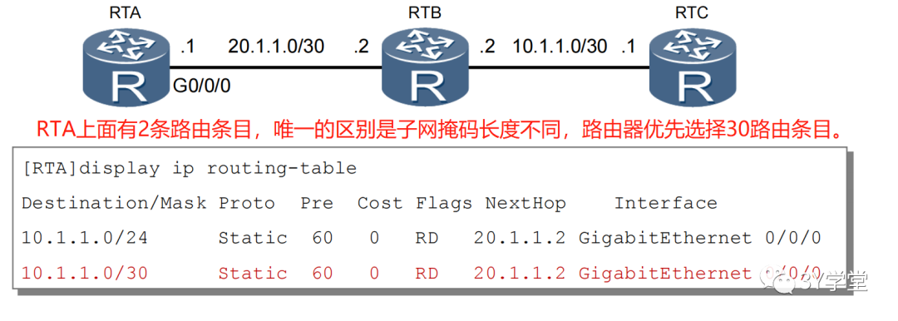Screen dimensions: 898x321
Task: Click red next hop "20.1.1.2" in the /30 row
Action: [520, 274]
